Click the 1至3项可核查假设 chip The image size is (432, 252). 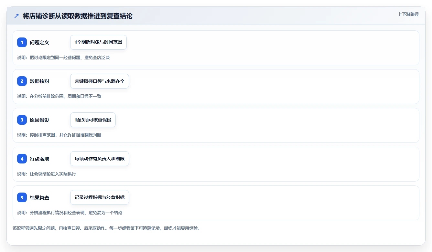point(93,120)
